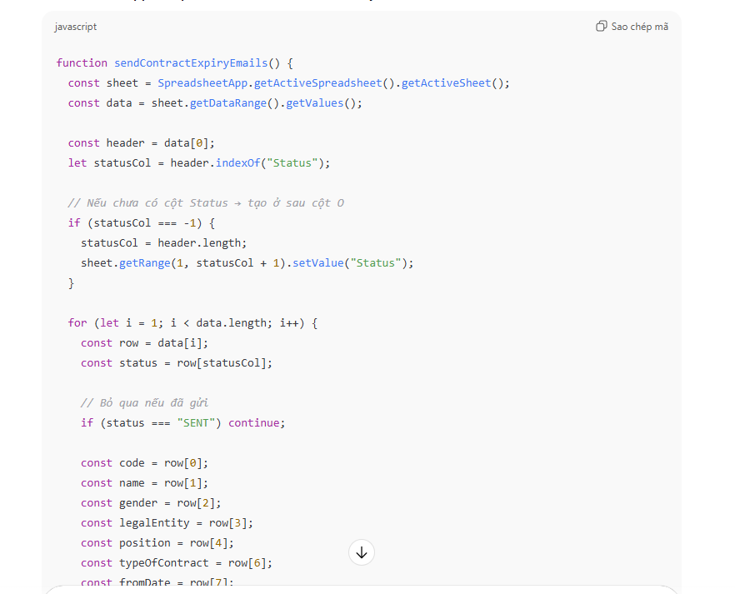Click the "SENT" string literal
This screenshot has height=594, width=735.
point(199,423)
